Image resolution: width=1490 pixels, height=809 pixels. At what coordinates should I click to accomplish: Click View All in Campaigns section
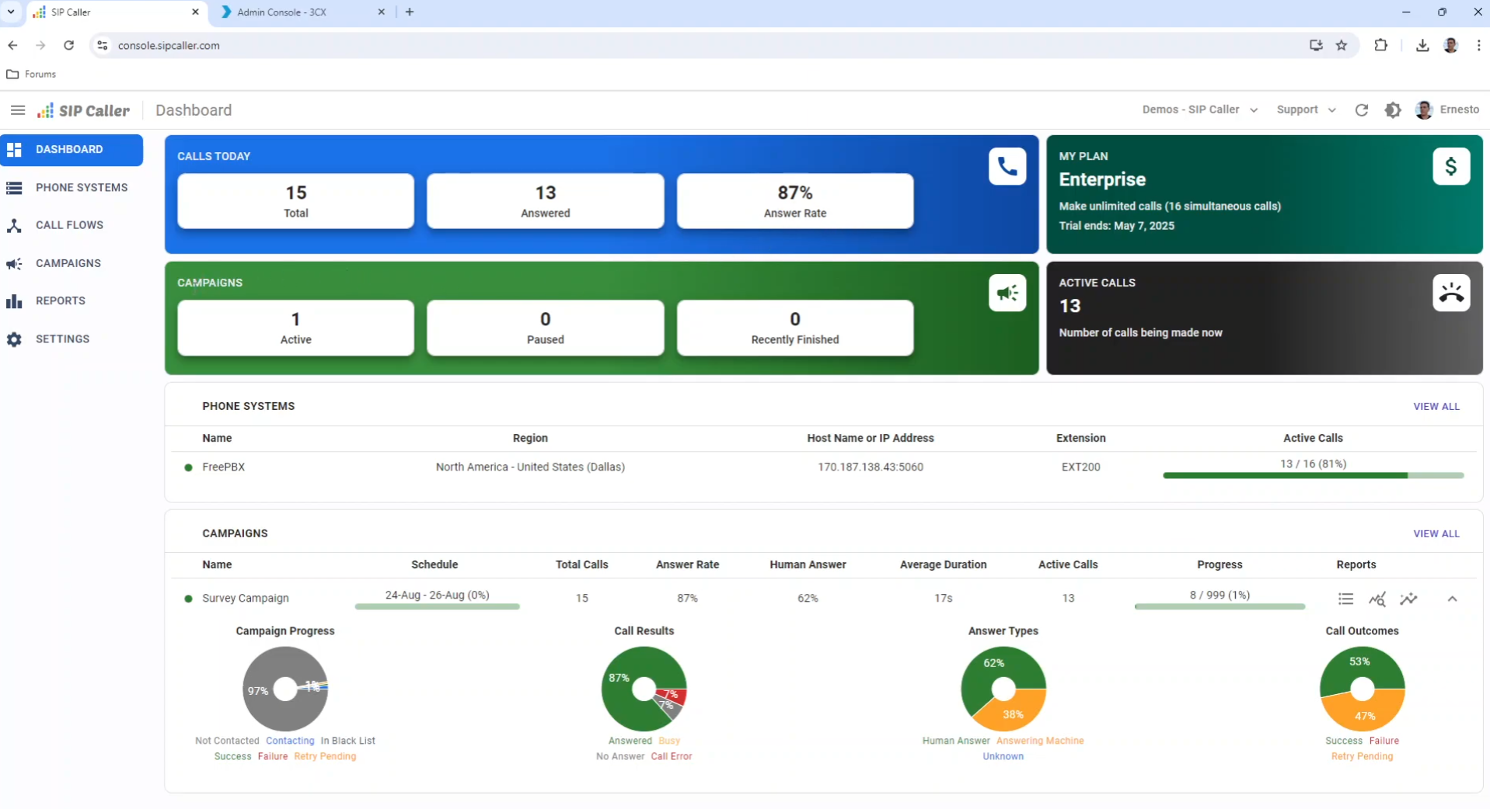click(x=1436, y=533)
